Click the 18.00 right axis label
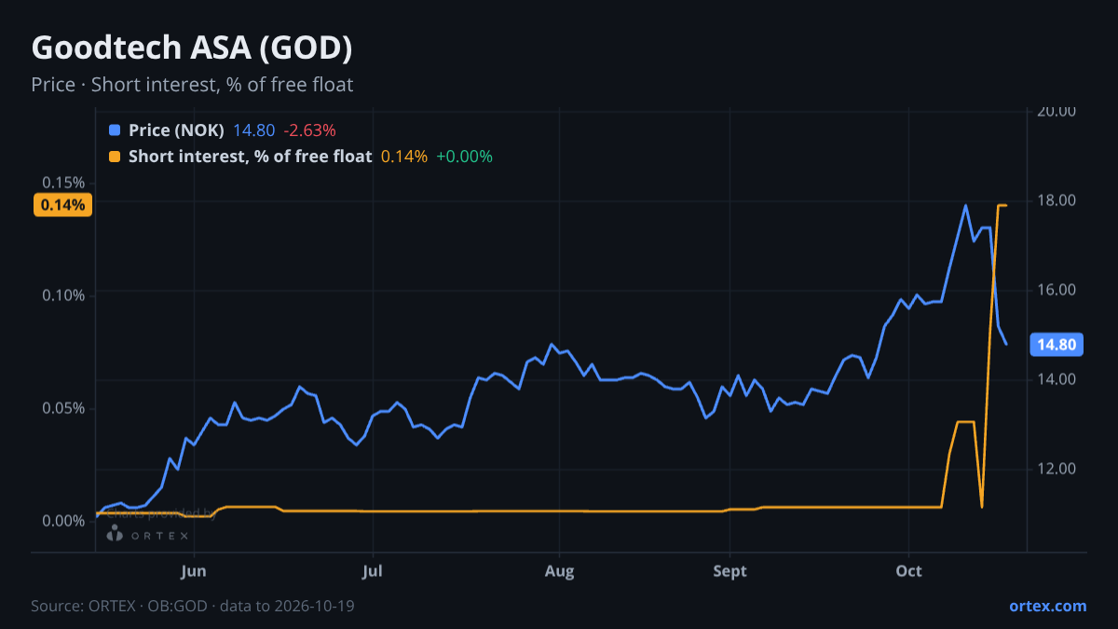Viewport: 1118px width, 629px height. pyautogui.click(x=1057, y=200)
